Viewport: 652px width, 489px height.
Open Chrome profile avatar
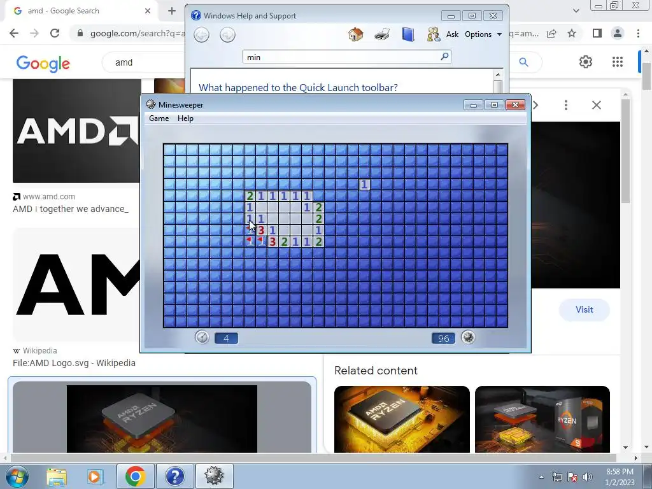click(x=618, y=33)
